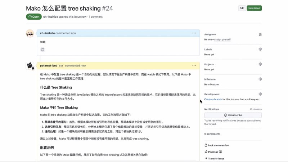Image resolution: width=288 pixels, height=162 pixels.
Task: Click the petercat-bot avatar
Action: click(x=30, y=66)
